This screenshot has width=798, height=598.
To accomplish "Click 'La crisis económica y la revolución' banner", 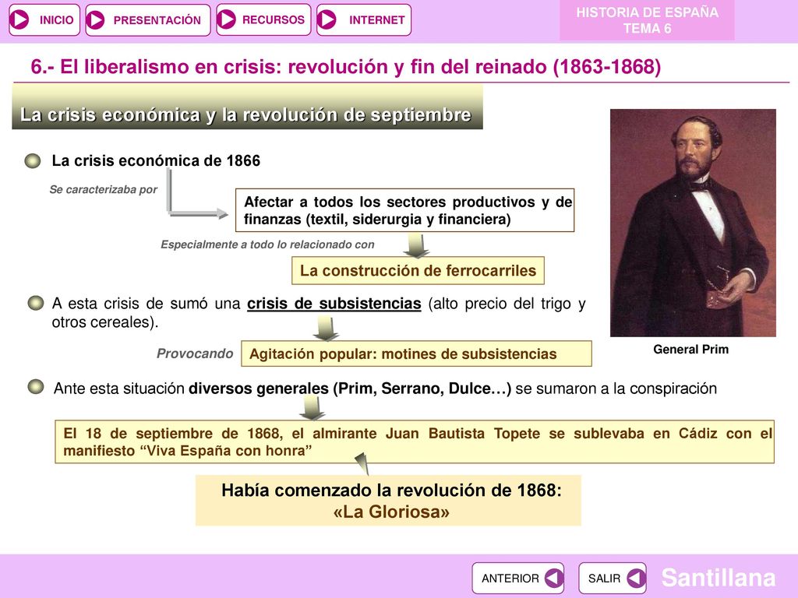I will 247,107.
